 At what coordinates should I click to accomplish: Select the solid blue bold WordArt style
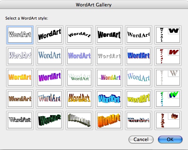pos(139,56)
